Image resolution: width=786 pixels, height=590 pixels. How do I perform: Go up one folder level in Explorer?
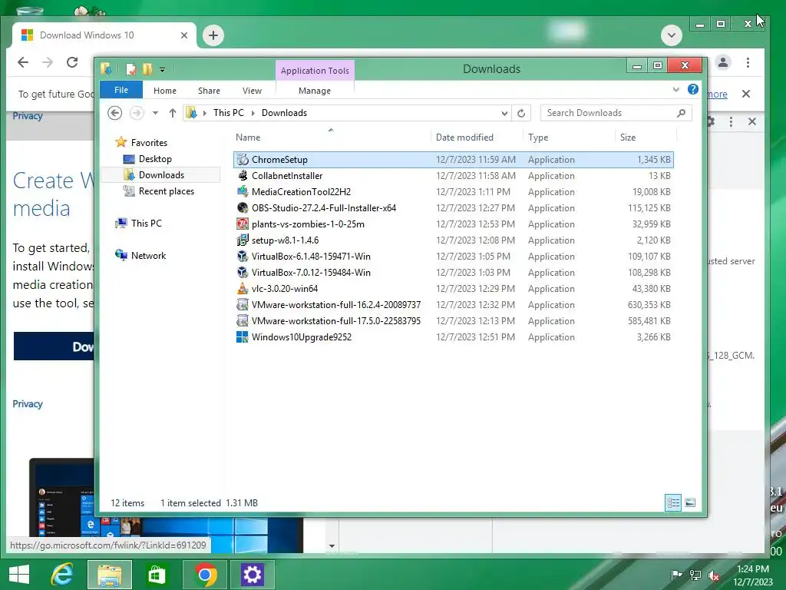pyautogui.click(x=173, y=113)
